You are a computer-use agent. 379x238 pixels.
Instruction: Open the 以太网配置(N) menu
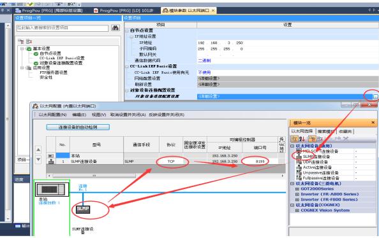[x=52, y=115]
